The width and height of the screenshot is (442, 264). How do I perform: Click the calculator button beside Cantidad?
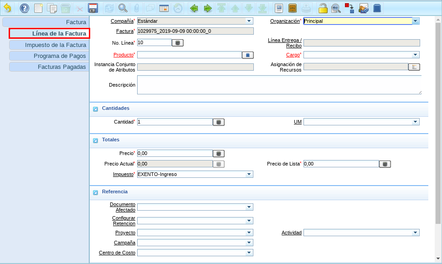tap(219, 122)
